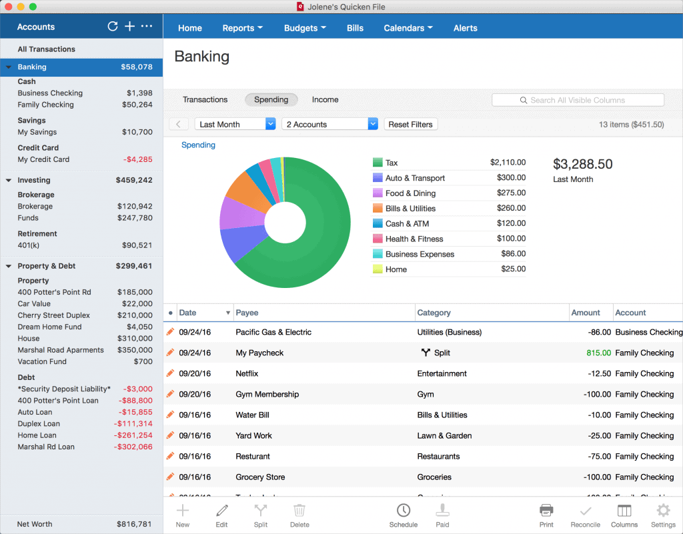Select All Transactions in sidebar
Image resolution: width=683 pixels, height=534 pixels.
point(46,49)
